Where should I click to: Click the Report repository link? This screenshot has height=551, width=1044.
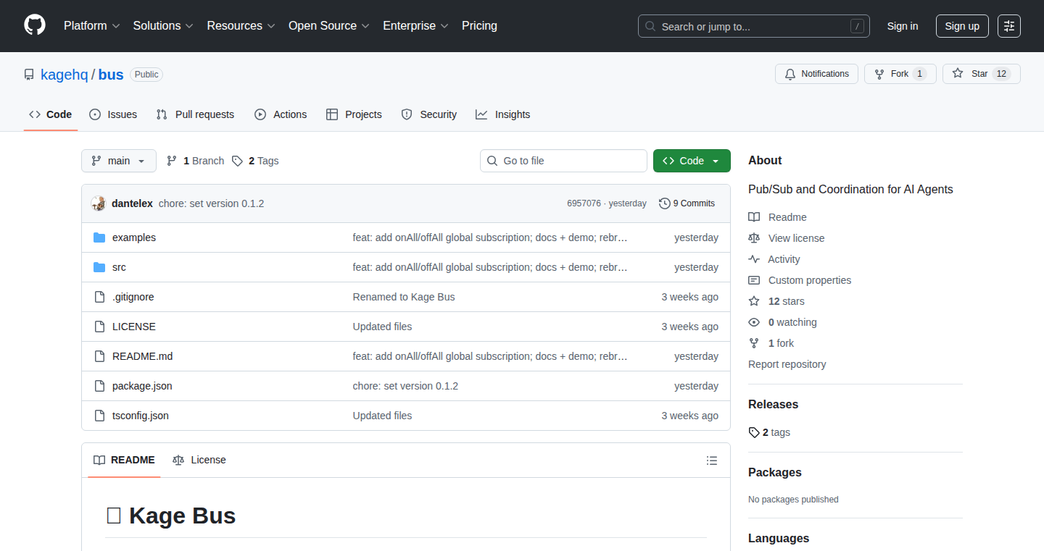coord(787,364)
